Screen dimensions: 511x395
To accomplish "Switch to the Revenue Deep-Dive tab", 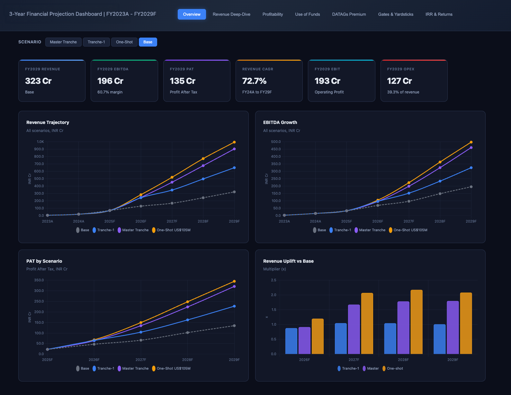I will click(x=231, y=14).
